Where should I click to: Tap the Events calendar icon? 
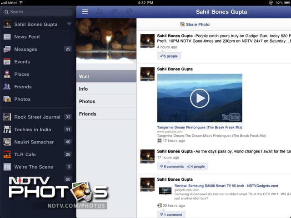pyautogui.click(x=7, y=62)
